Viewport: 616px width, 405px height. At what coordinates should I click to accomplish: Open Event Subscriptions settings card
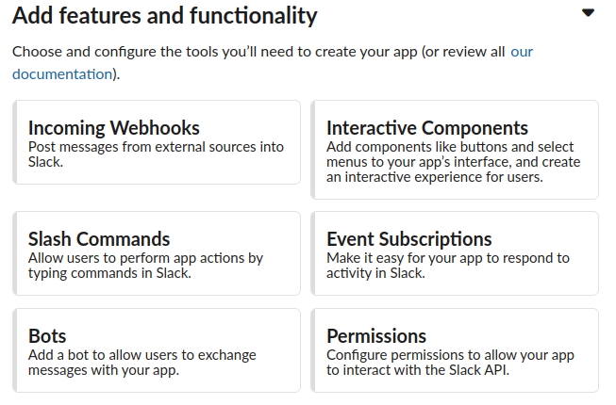[455, 253]
